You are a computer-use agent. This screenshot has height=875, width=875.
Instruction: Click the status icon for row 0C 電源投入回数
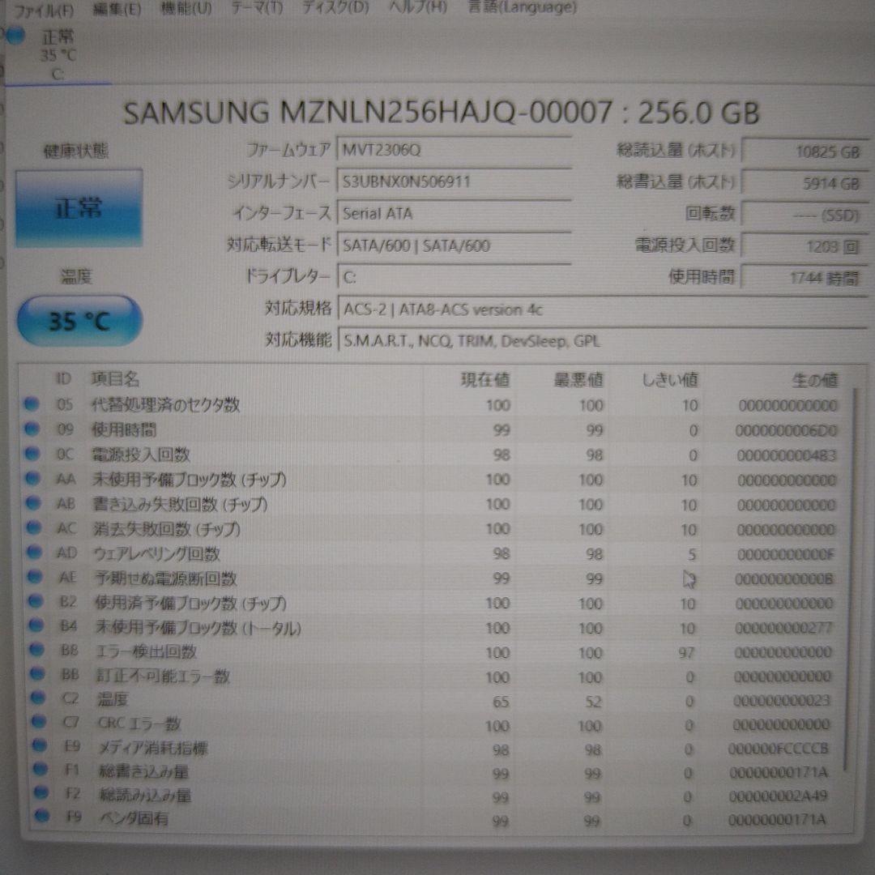tap(32, 454)
